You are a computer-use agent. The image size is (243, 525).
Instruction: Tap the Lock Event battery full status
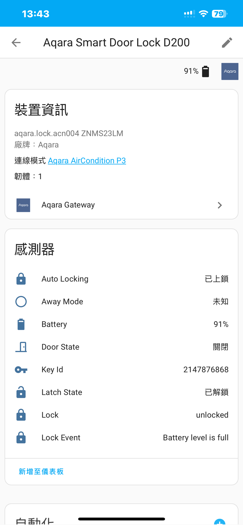(196, 438)
